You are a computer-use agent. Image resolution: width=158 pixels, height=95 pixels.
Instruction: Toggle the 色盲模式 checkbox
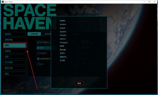[38, 53]
